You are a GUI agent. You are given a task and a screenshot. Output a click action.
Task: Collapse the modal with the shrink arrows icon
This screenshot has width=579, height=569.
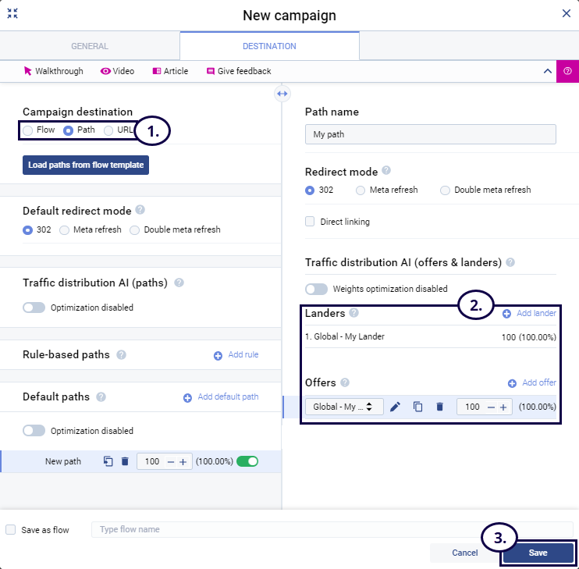pyautogui.click(x=12, y=13)
